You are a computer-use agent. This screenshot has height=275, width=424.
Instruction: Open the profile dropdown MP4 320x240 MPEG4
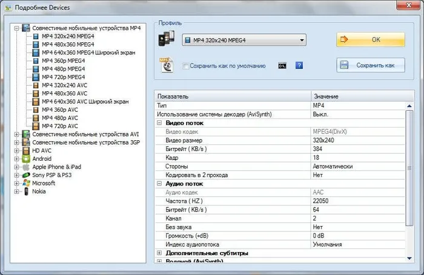click(x=244, y=40)
